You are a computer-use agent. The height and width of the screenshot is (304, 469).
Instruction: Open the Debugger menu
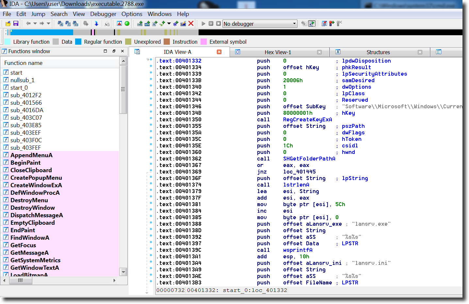103,14
